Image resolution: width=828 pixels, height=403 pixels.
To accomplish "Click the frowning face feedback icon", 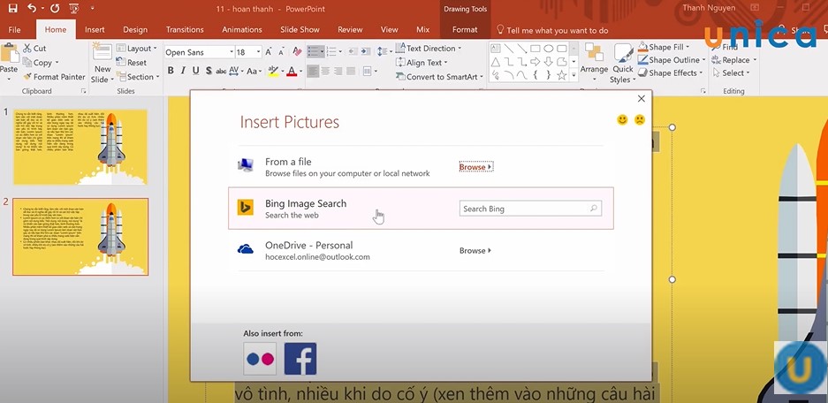I will pos(639,119).
